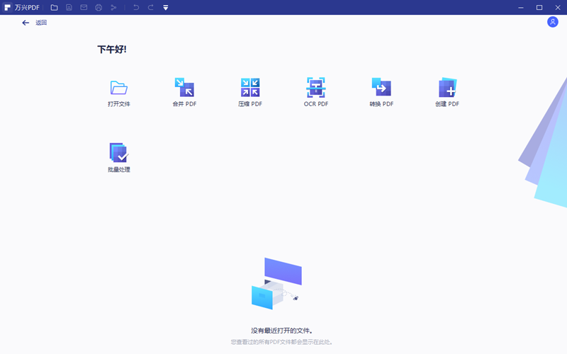
Task: Click the user account avatar icon
Action: click(x=553, y=22)
